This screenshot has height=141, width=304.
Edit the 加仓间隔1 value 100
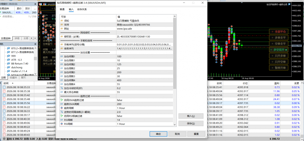pos(145,56)
